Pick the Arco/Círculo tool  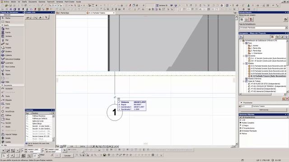12,112
